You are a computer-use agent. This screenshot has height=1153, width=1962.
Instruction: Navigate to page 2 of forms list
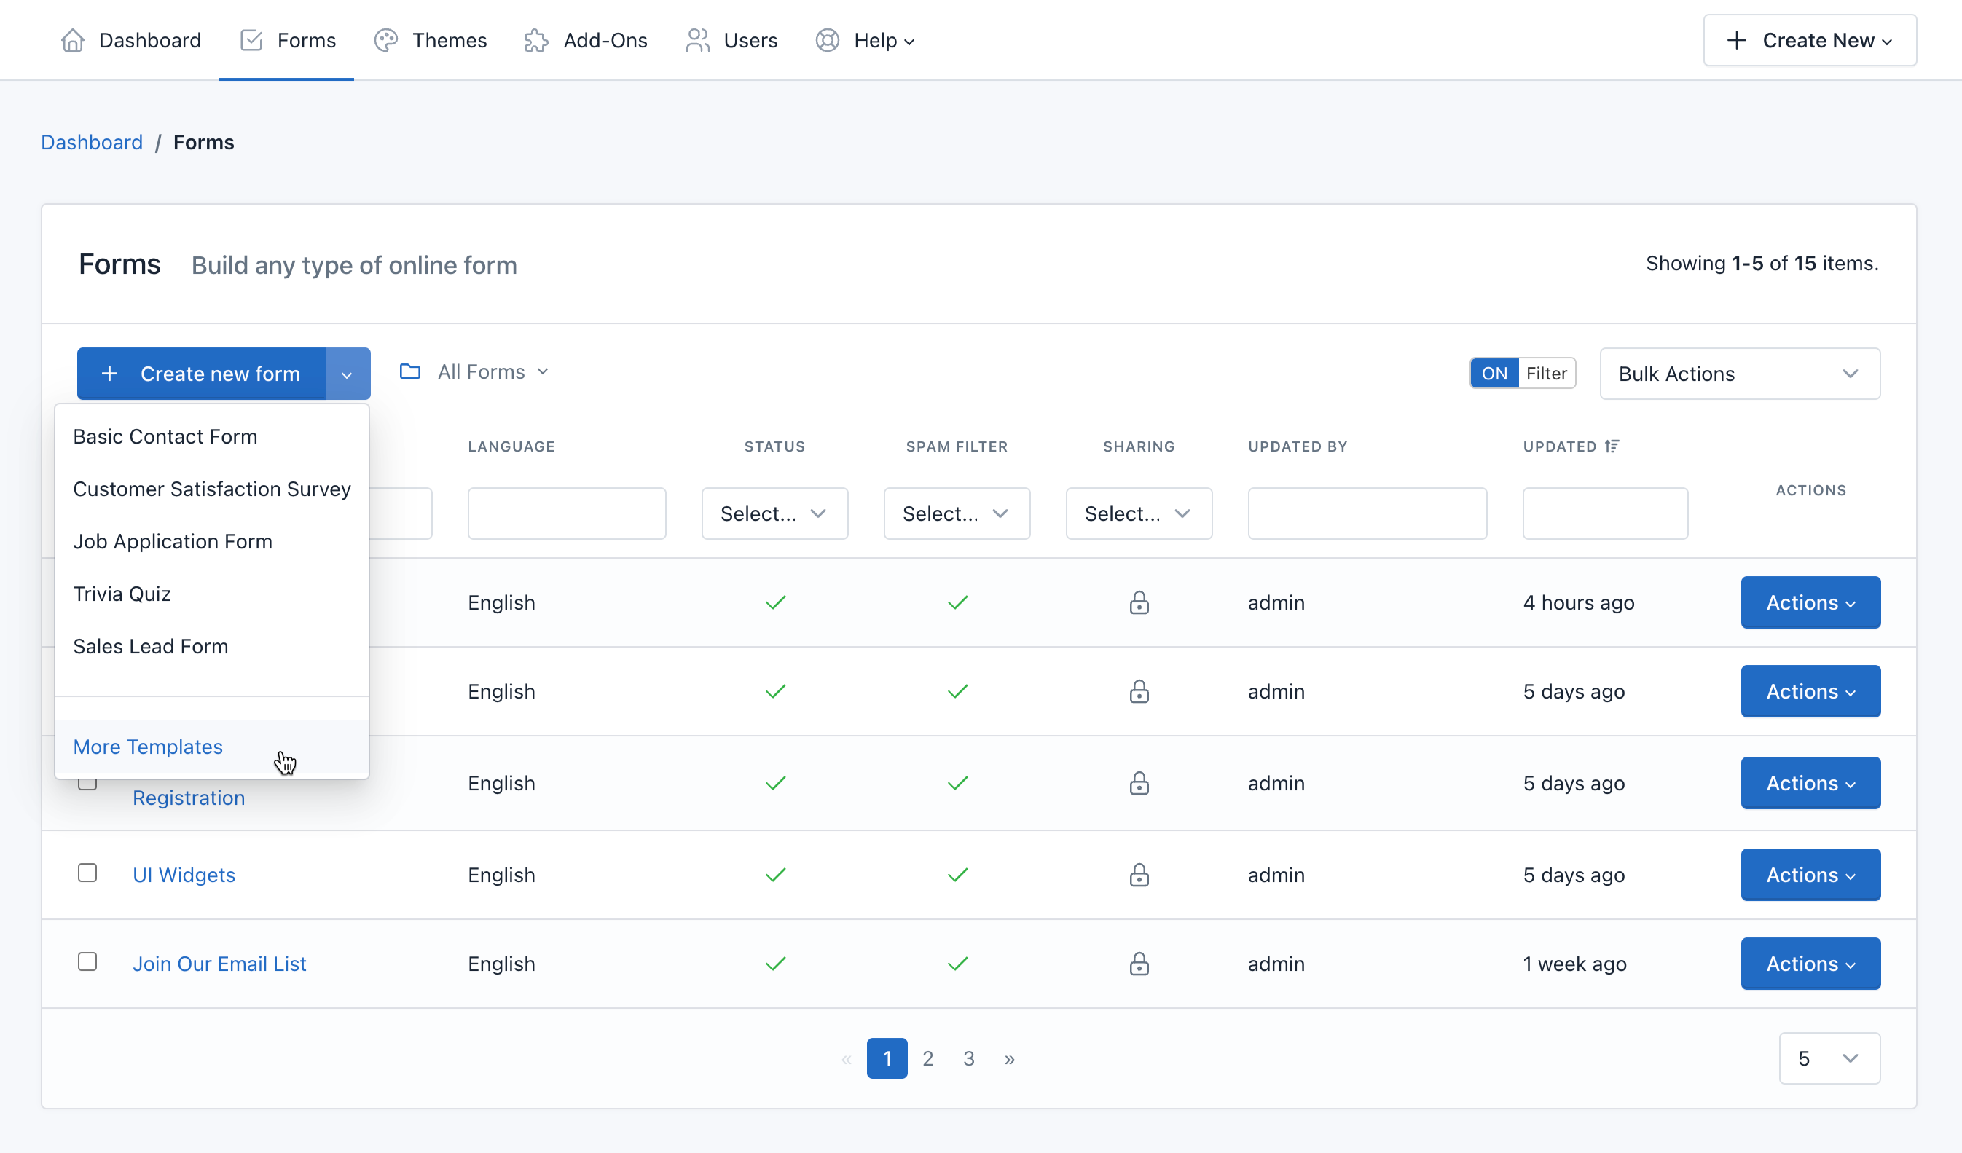point(927,1058)
